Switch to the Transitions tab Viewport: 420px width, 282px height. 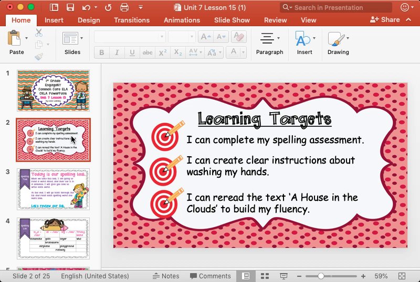(x=132, y=20)
